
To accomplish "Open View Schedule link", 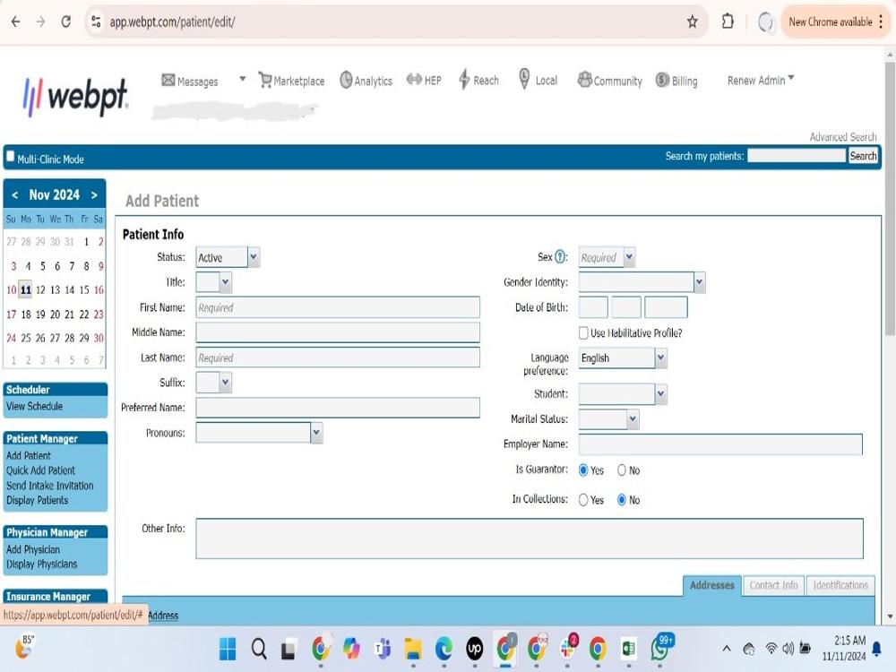I will point(34,406).
